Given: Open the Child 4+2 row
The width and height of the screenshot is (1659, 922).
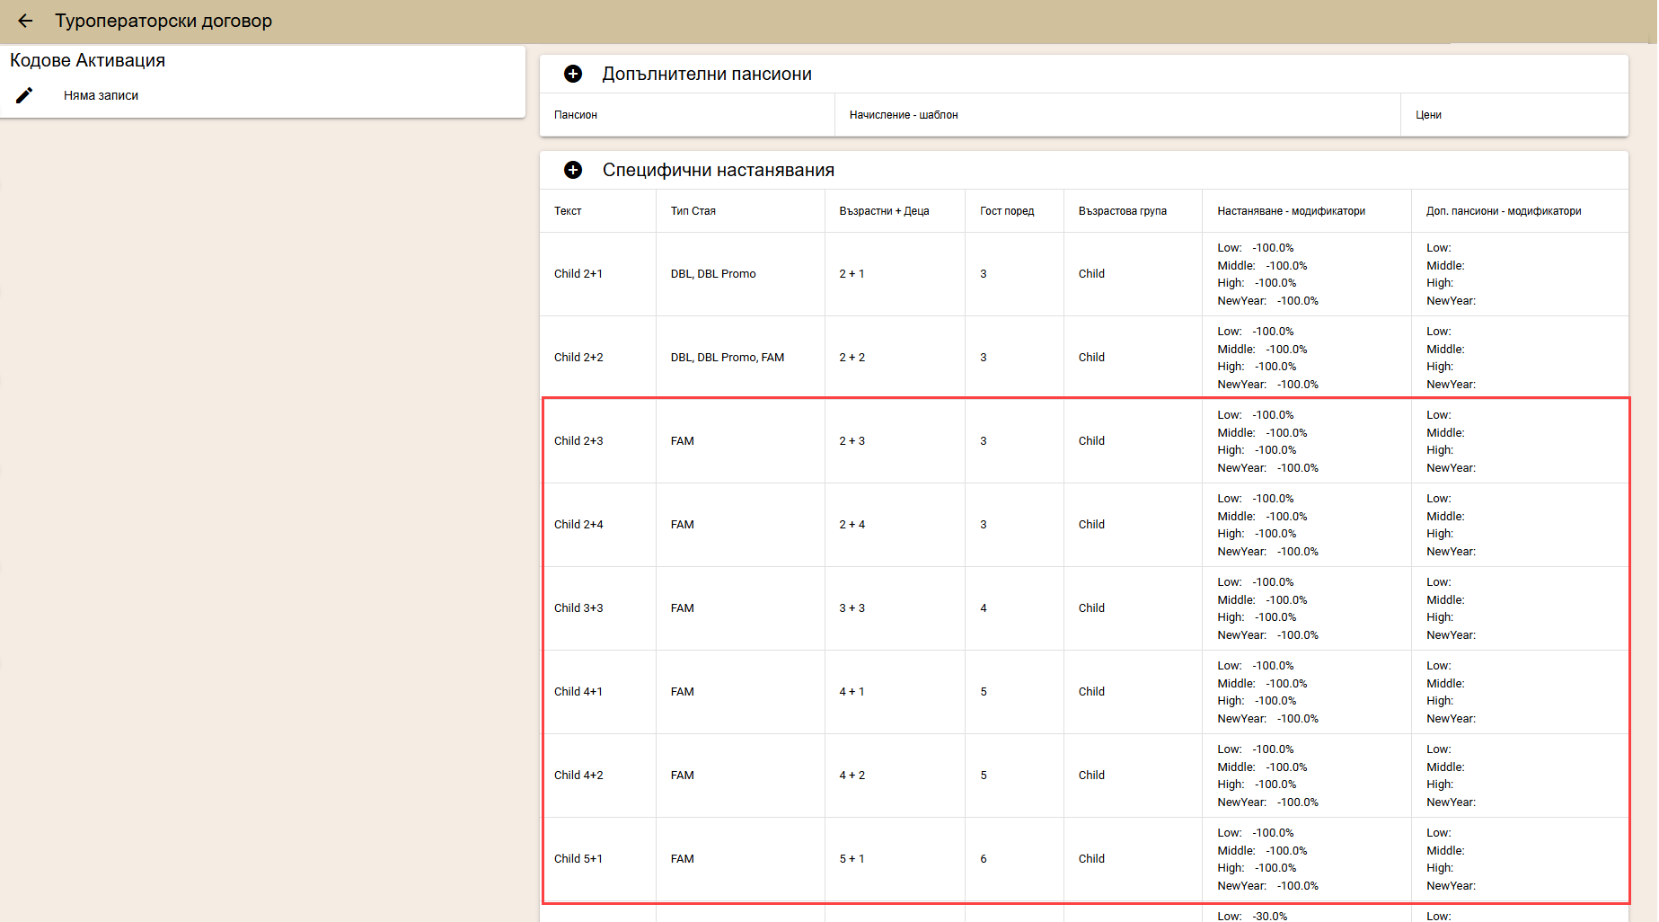Looking at the screenshot, I should click(1084, 776).
